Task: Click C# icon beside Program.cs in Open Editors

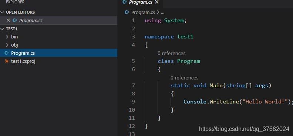Action: [14, 21]
